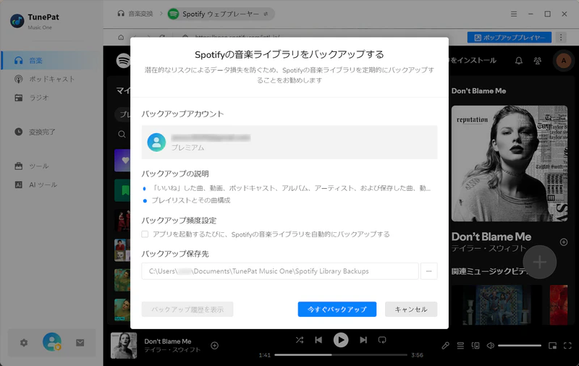Open the user account avatar in the sidebar
The image size is (579, 366).
[51, 342]
